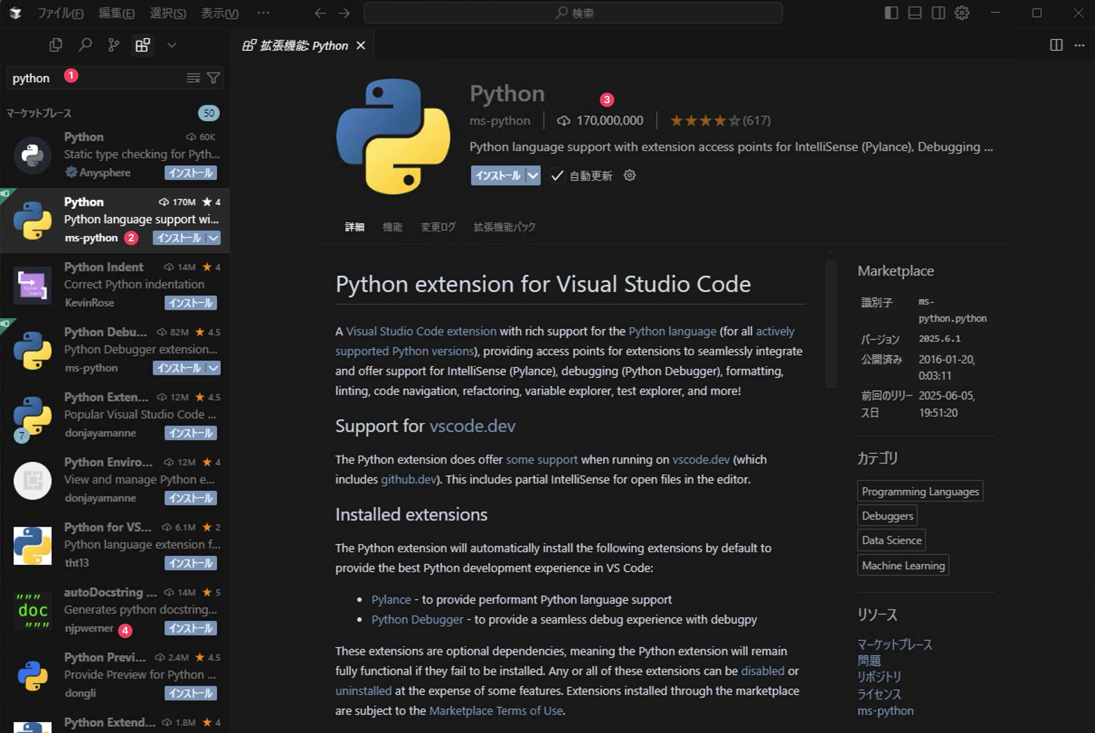
Task: Install the ms-python Python extension from detail page
Action: [x=498, y=175]
